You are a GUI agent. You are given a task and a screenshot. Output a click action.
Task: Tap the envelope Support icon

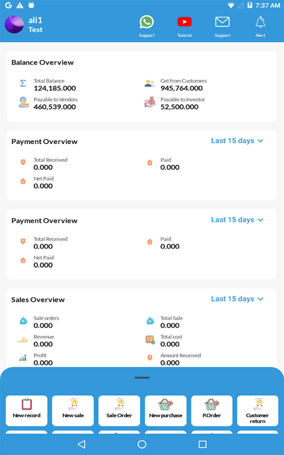(x=222, y=22)
